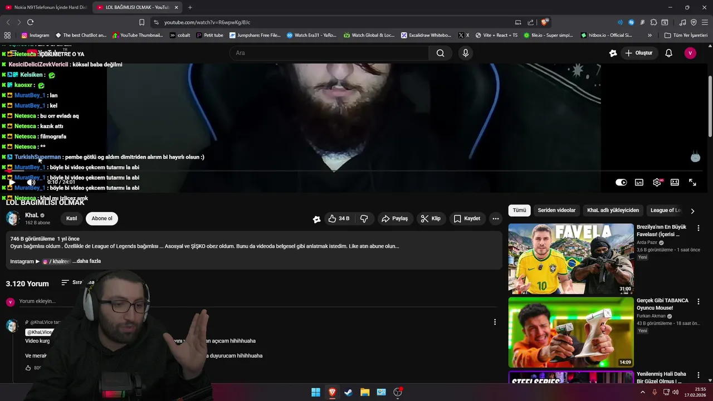Click the Katıl join button

[x=71, y=218]
